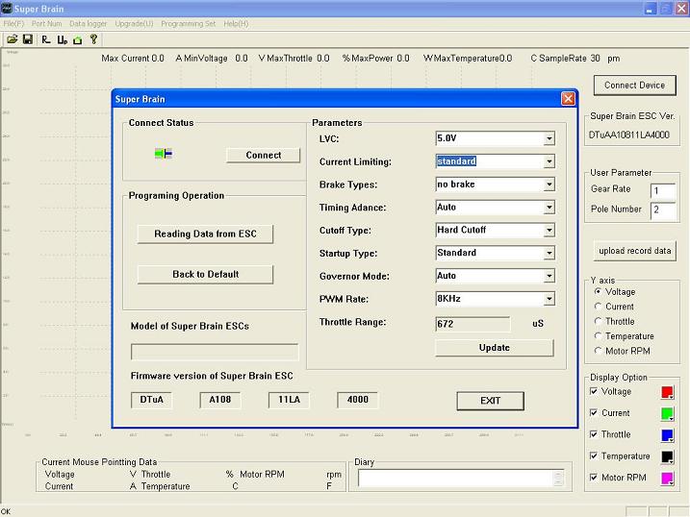Select Voltage radio for Y axis
690x517 pixels.
tap(598, 292)
